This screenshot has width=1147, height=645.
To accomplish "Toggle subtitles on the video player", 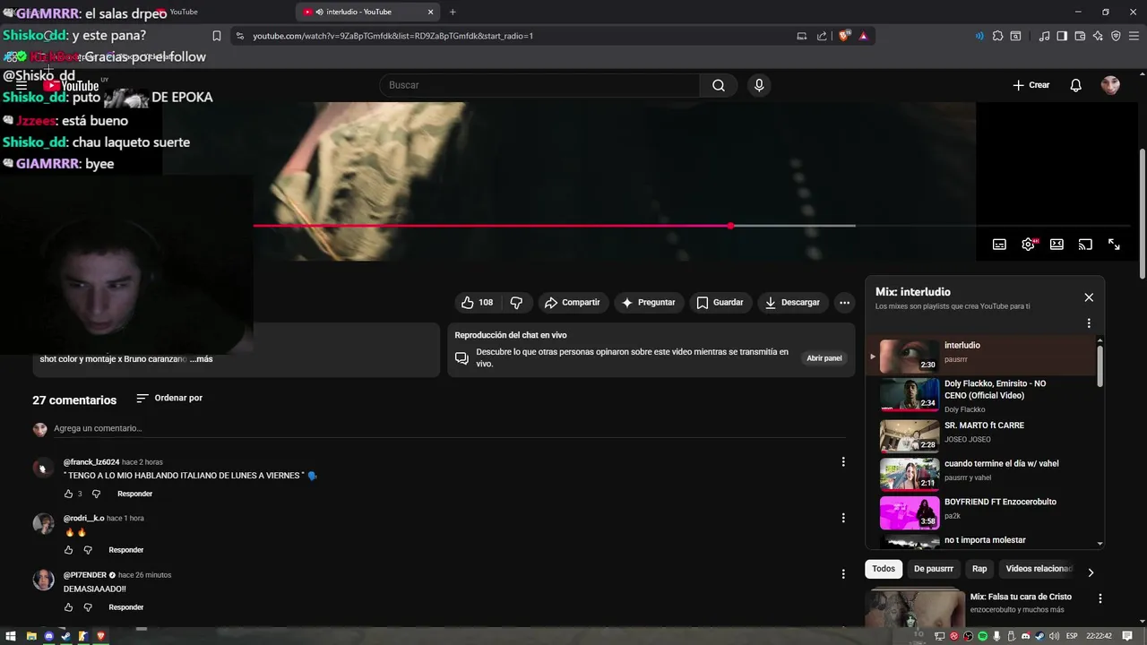I will [x=999, y=244].
